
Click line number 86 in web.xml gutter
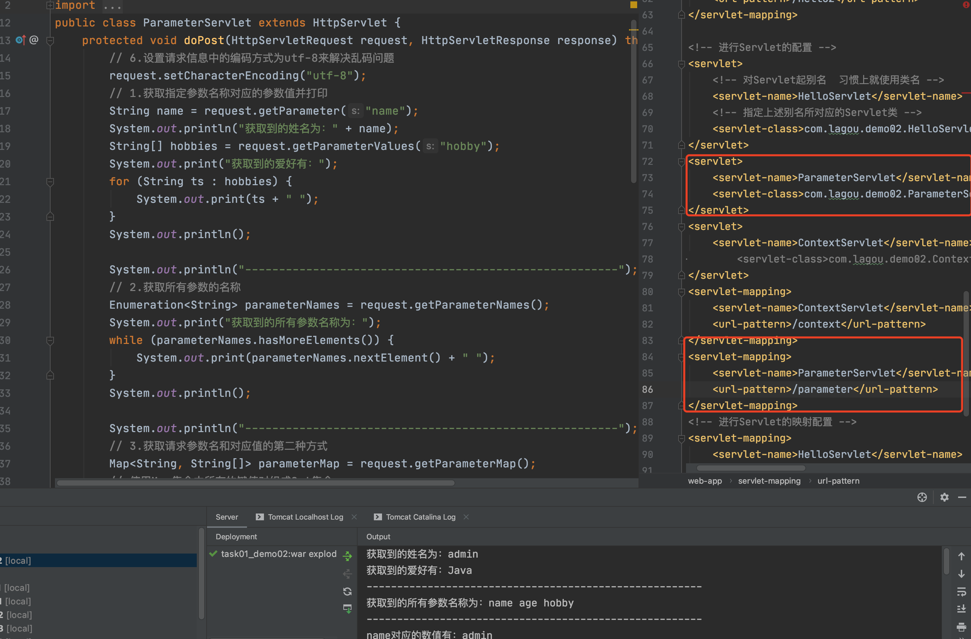click(x=647, y=389)
